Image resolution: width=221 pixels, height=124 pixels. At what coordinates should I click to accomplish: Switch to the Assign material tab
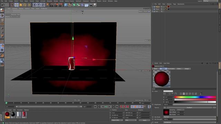187,69
